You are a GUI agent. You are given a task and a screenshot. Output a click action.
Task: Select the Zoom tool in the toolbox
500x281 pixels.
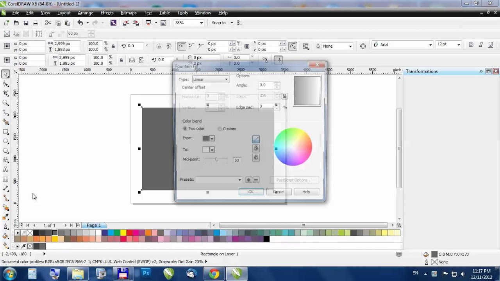[x=6, y=103]
